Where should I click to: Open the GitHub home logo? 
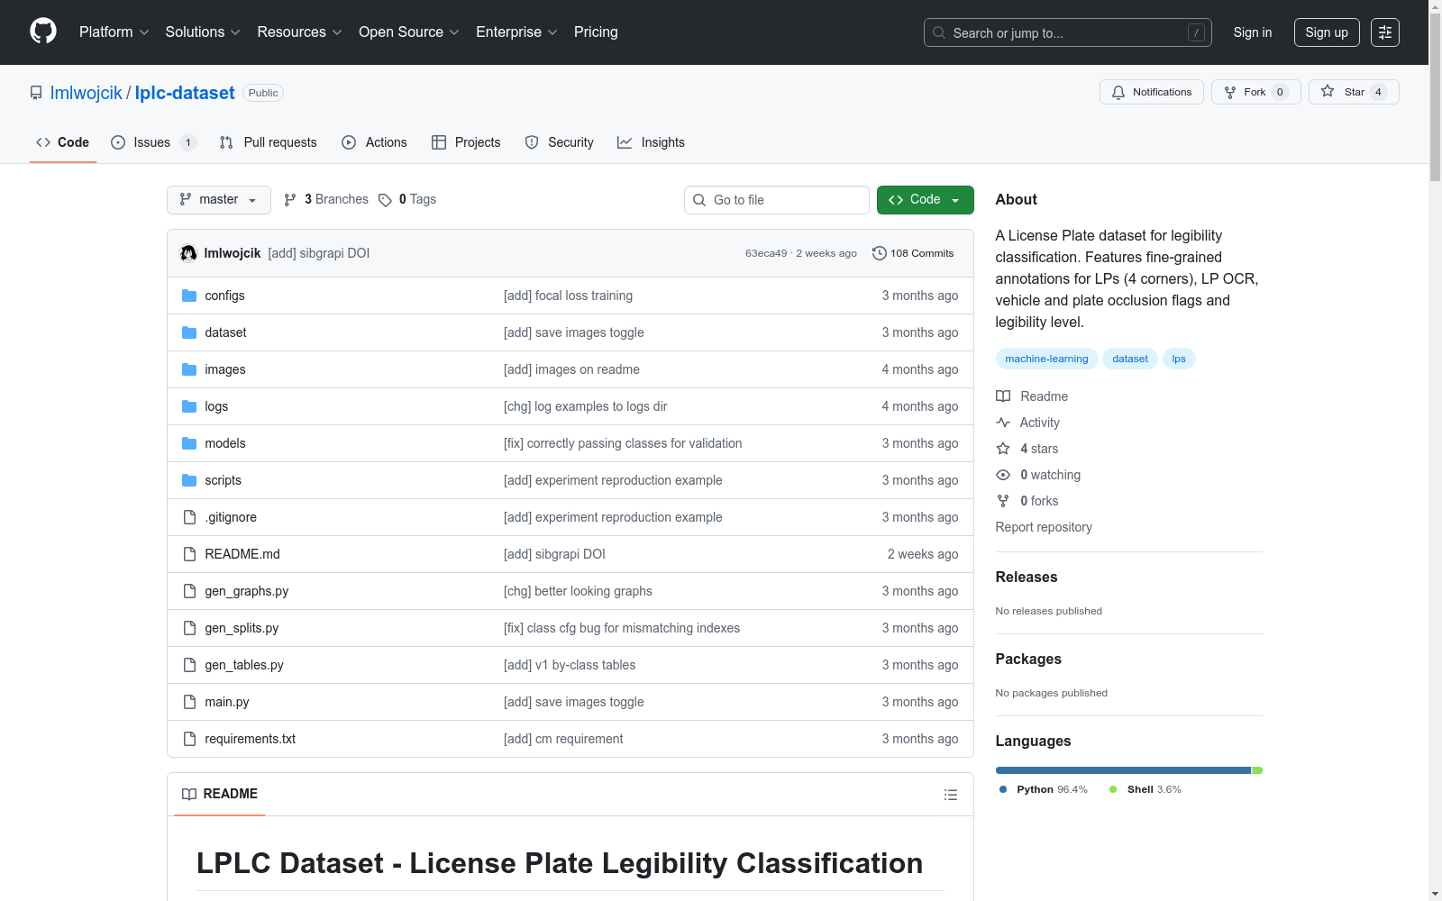point(43,32)
